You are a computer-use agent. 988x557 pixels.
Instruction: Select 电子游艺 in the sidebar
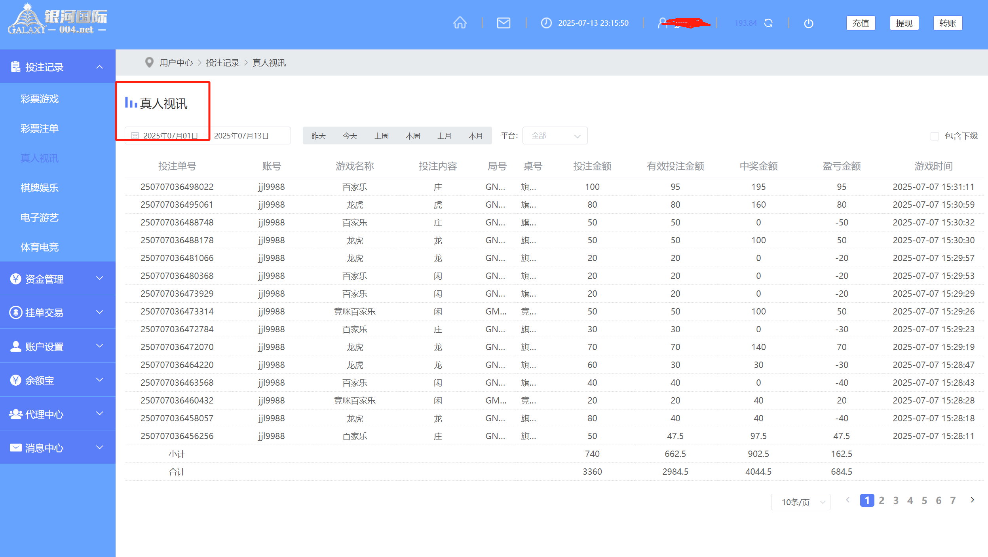pos(40,218)
